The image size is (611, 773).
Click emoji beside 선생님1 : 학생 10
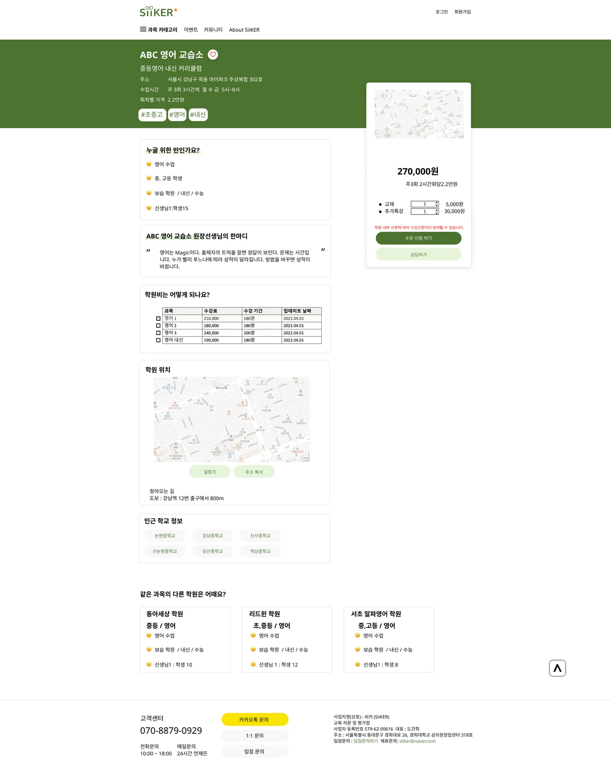pos(149,664)
